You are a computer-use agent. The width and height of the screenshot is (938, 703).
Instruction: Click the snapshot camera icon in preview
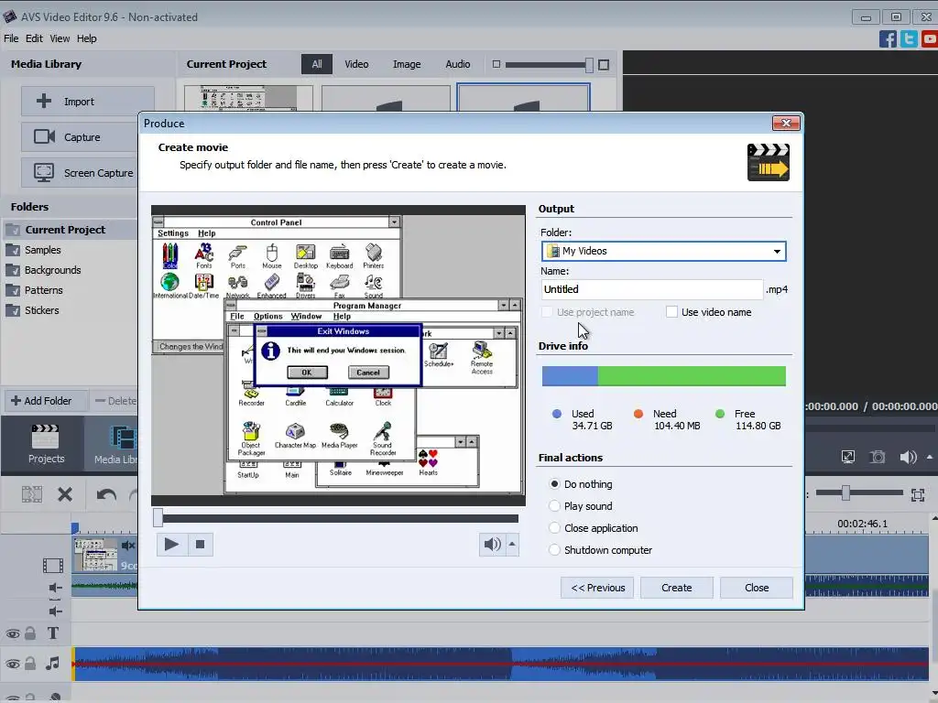pyautogui.click(x=878, y=458)
